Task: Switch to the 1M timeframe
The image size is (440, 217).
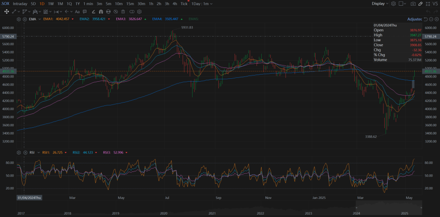Action: click(x=60, y=4)
